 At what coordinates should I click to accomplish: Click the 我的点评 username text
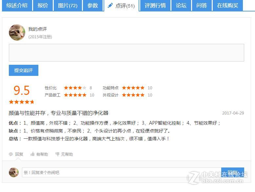pyautogui.click(x=38, y=29)
